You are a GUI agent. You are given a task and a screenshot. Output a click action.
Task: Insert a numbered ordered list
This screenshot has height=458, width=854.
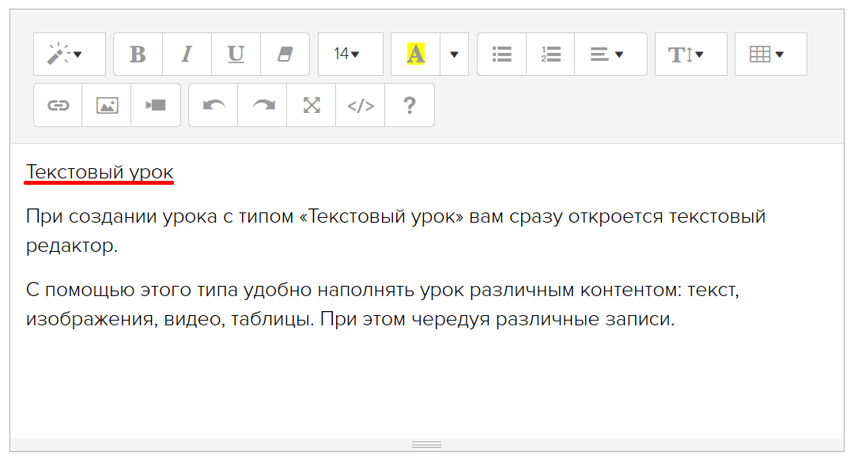(x=550, y=54)
